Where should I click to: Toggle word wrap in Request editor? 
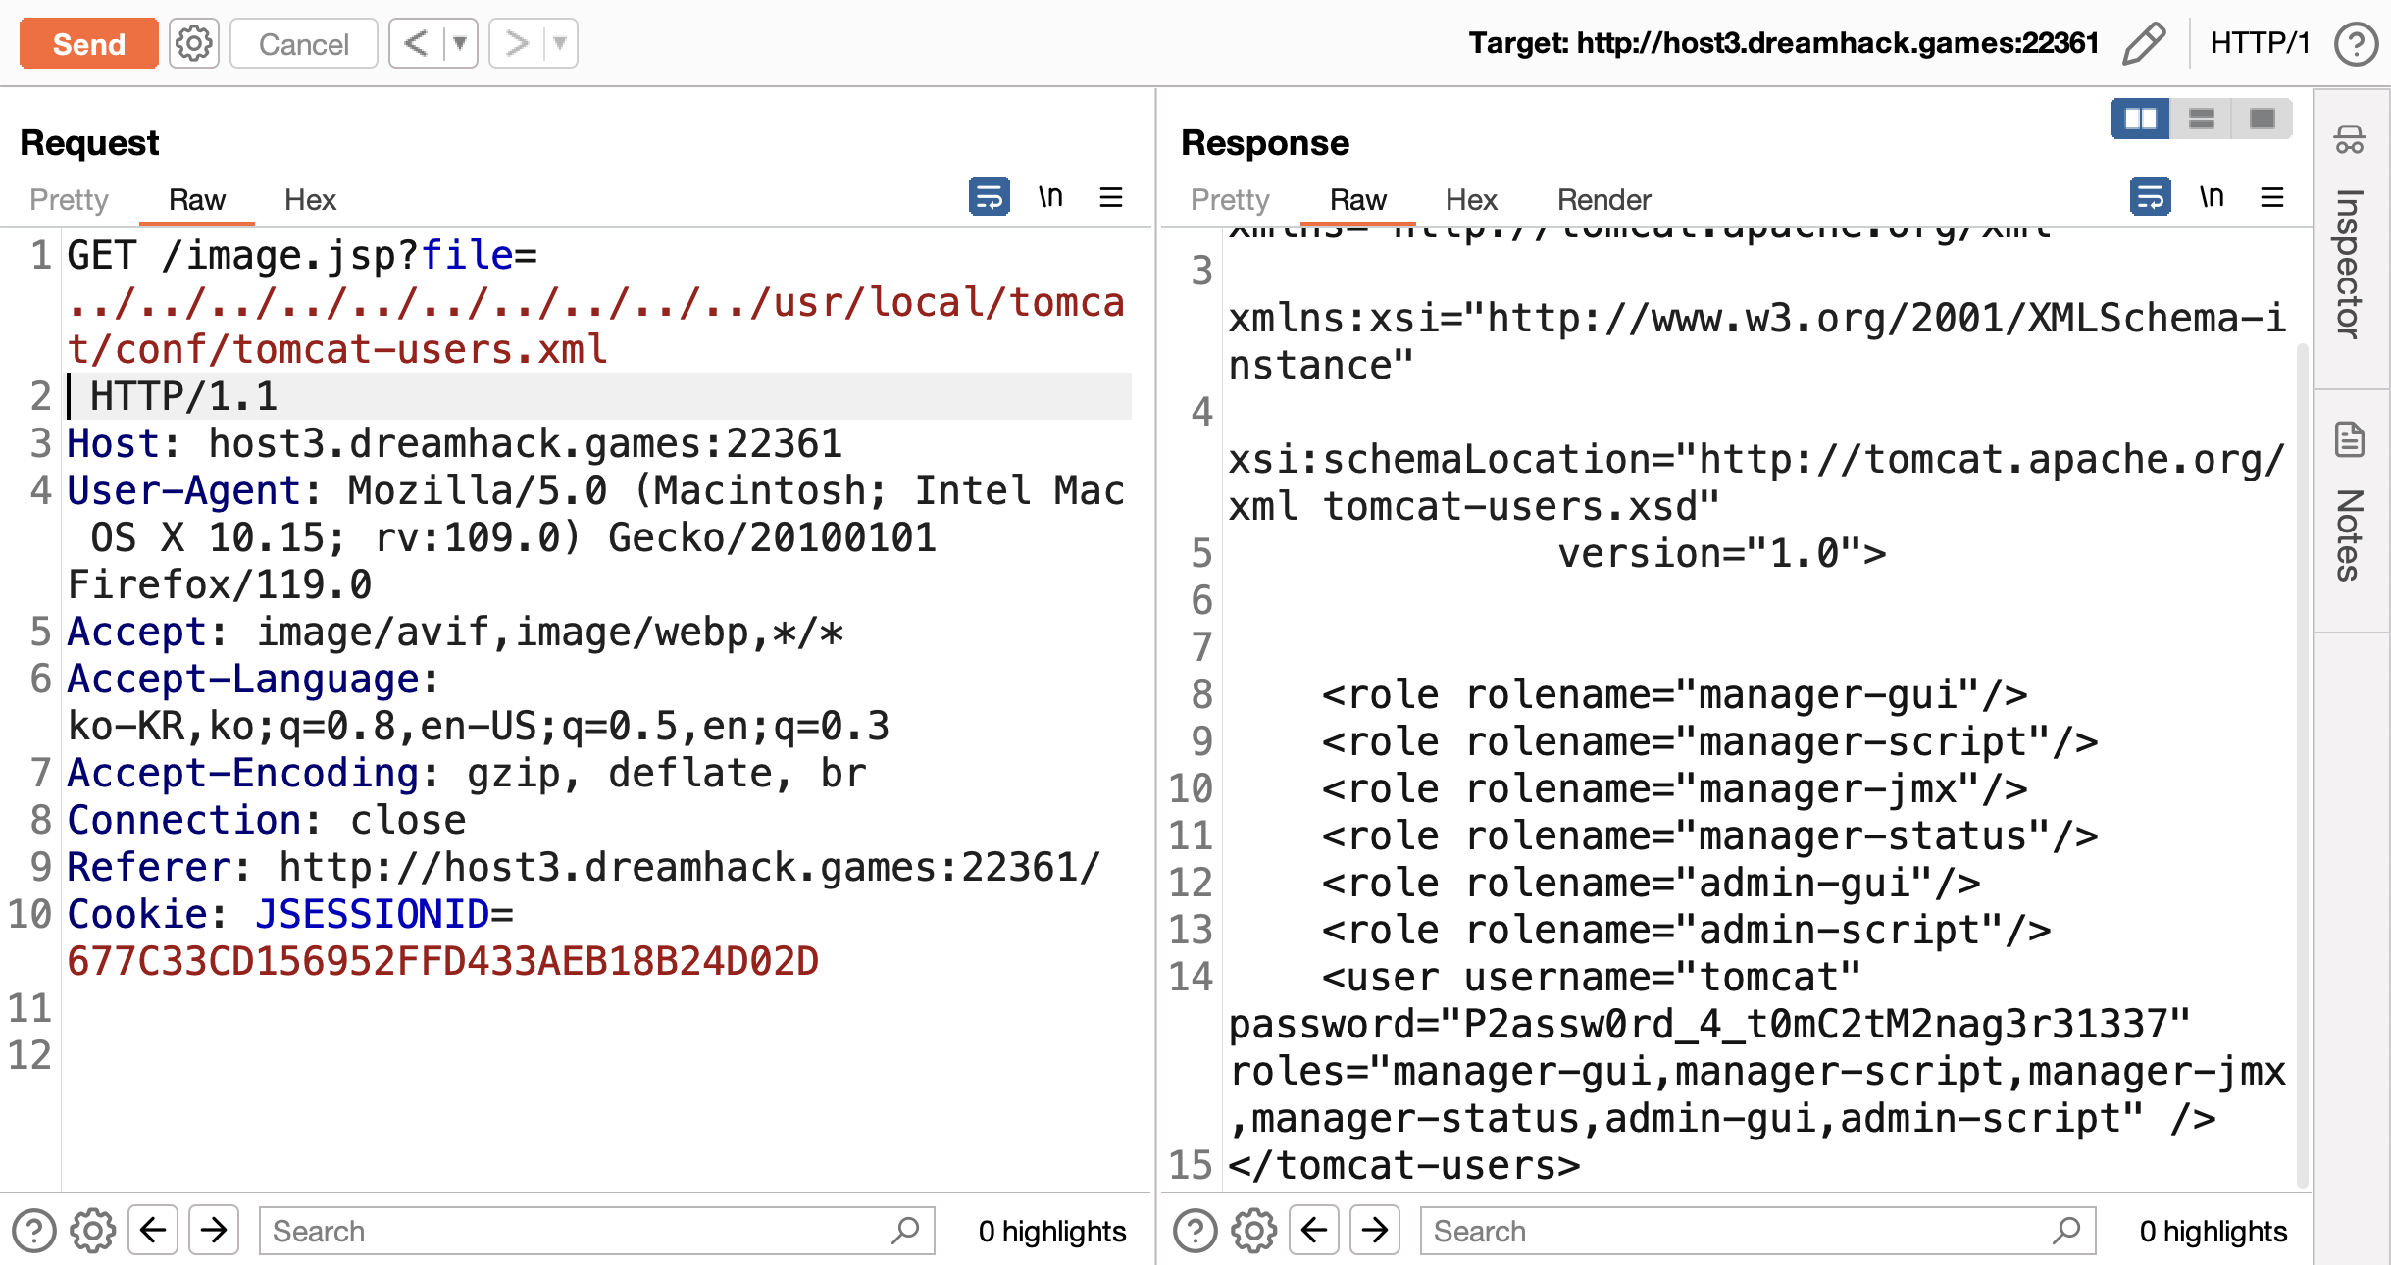[x=989, y=197]
